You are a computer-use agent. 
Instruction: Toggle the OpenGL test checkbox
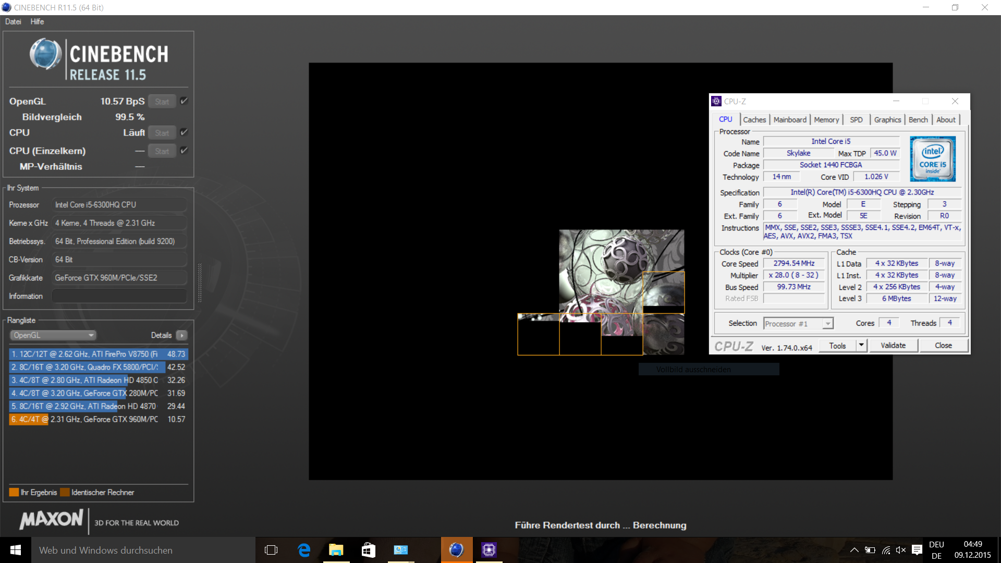coord(184,101)
